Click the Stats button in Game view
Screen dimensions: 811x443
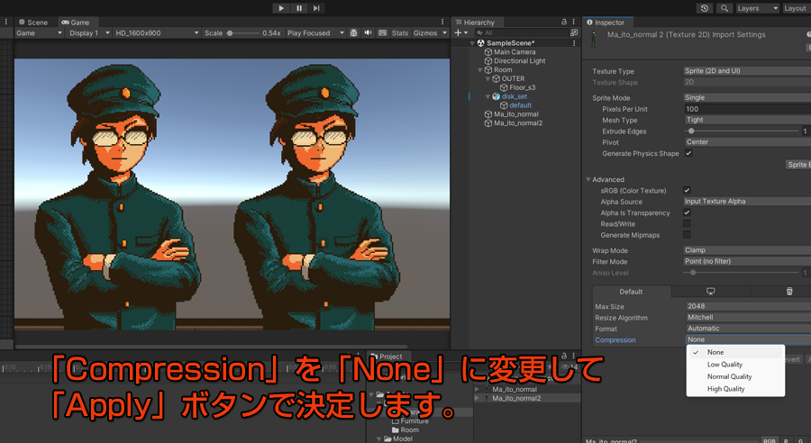tap(399, 33)
